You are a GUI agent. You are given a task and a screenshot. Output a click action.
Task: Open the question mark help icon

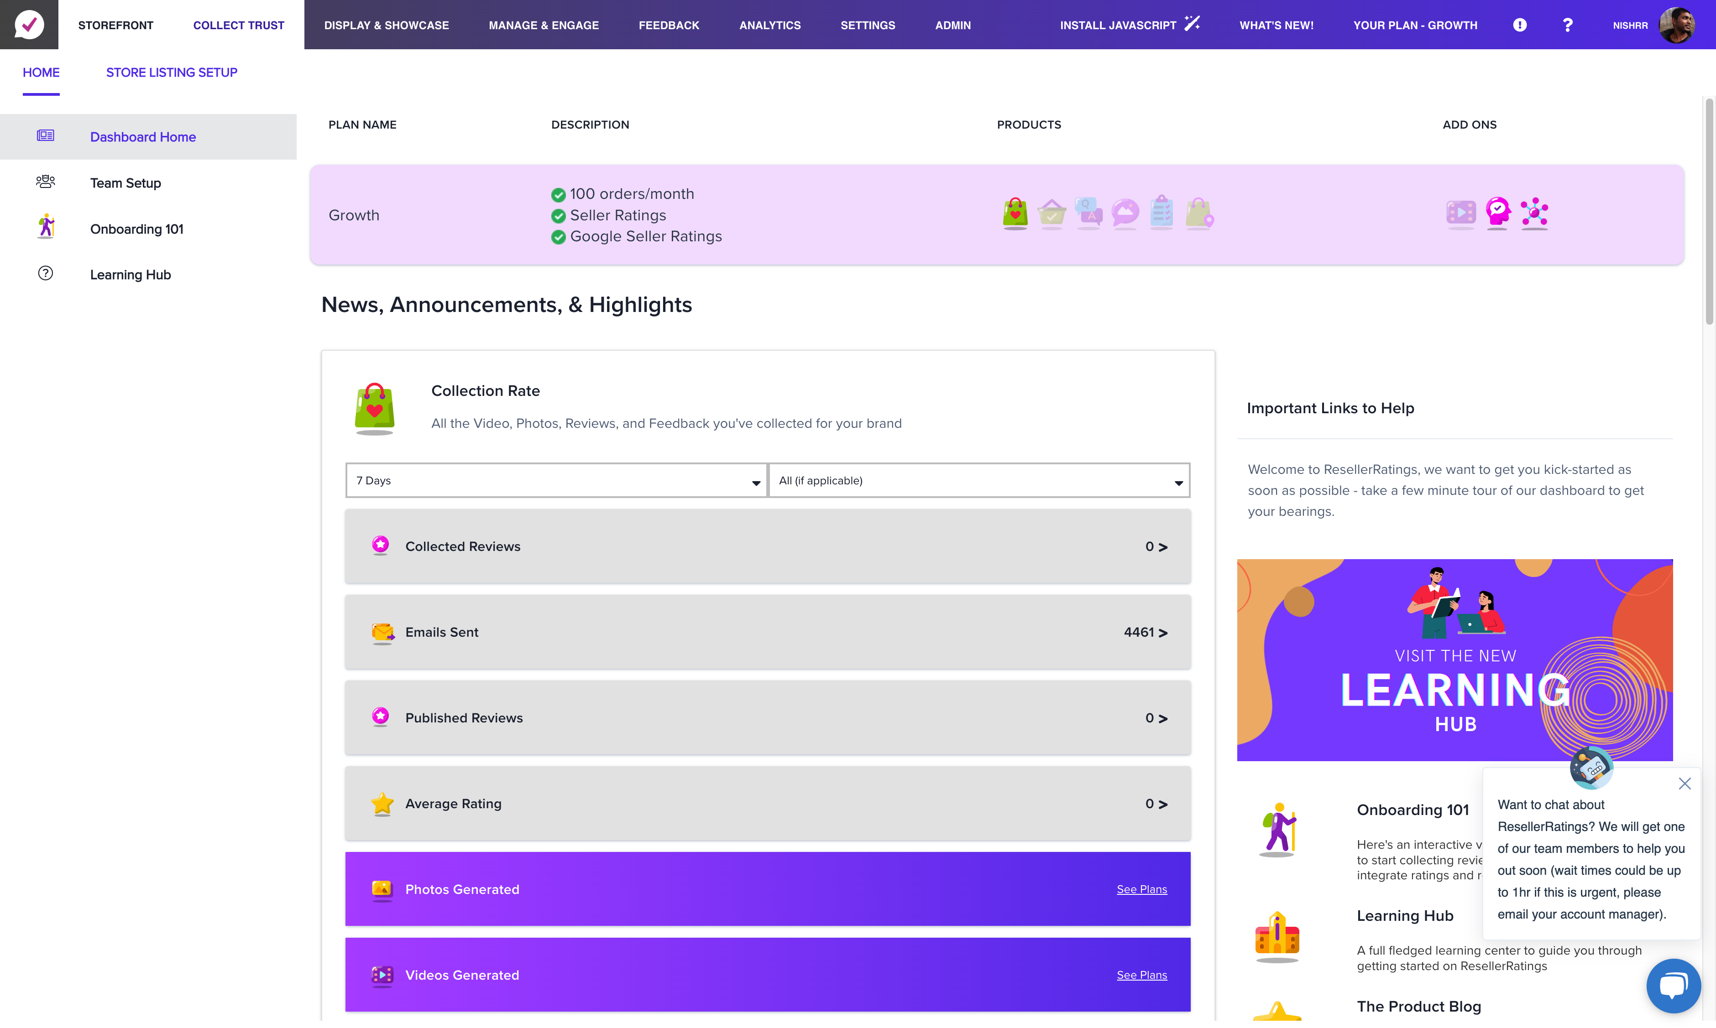pos(1567,25)
